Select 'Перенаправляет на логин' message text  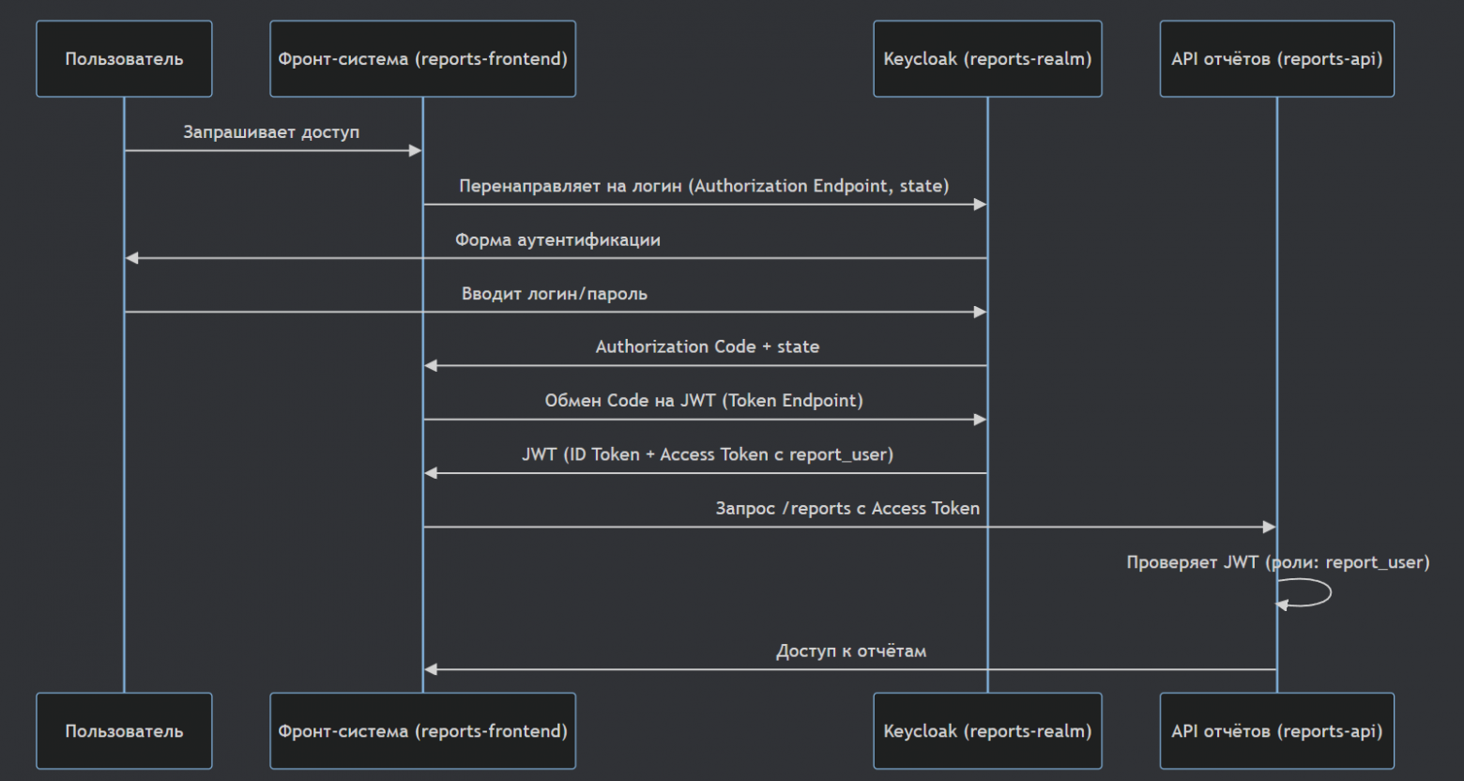tap(704, 186)
